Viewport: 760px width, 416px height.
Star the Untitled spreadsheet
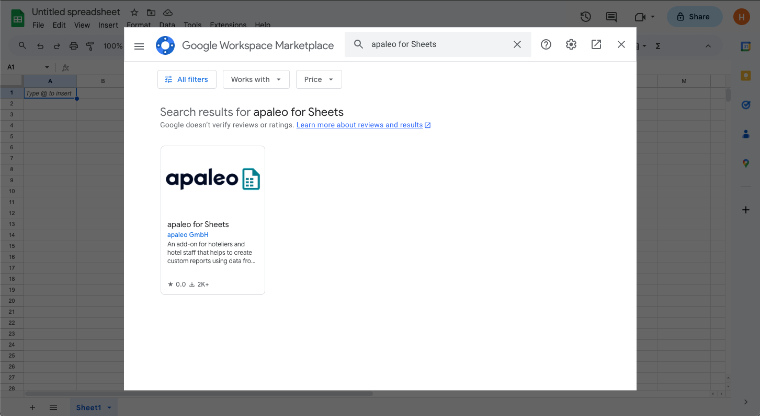[134, 12]
